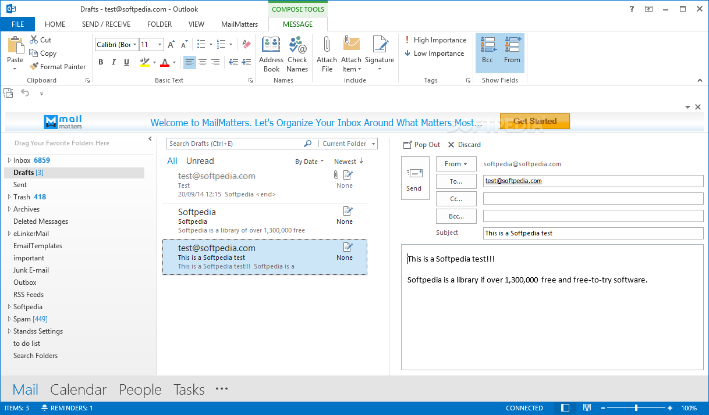Click the To... recipient button
This screenshot has height=415, width=709.
pos(456,181)
